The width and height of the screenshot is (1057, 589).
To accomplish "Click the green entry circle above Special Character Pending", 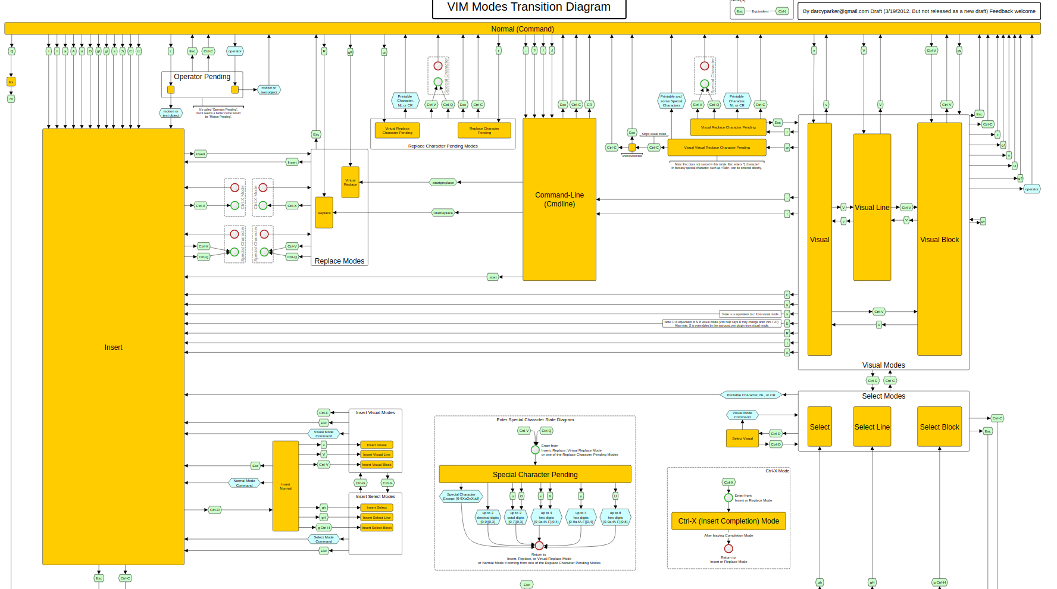I will (535, 450).
